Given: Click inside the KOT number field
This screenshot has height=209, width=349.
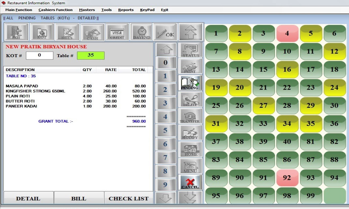Looking at the screenshot, I should pyautogui.click(x=39, y=55).
